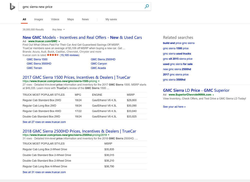Open the Any time filter dropdown
Image resolution: width=250 pixels, height=182 pixels.
[58, 29]
